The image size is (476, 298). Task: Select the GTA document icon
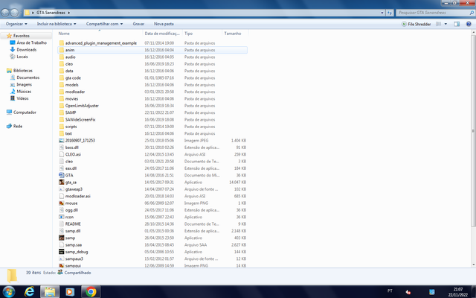tap(62, 175)
